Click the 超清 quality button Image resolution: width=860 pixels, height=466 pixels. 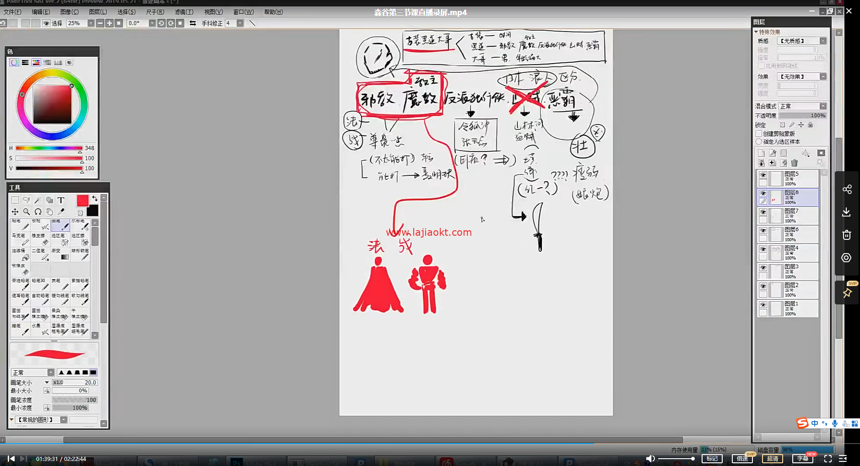point(773,459)
